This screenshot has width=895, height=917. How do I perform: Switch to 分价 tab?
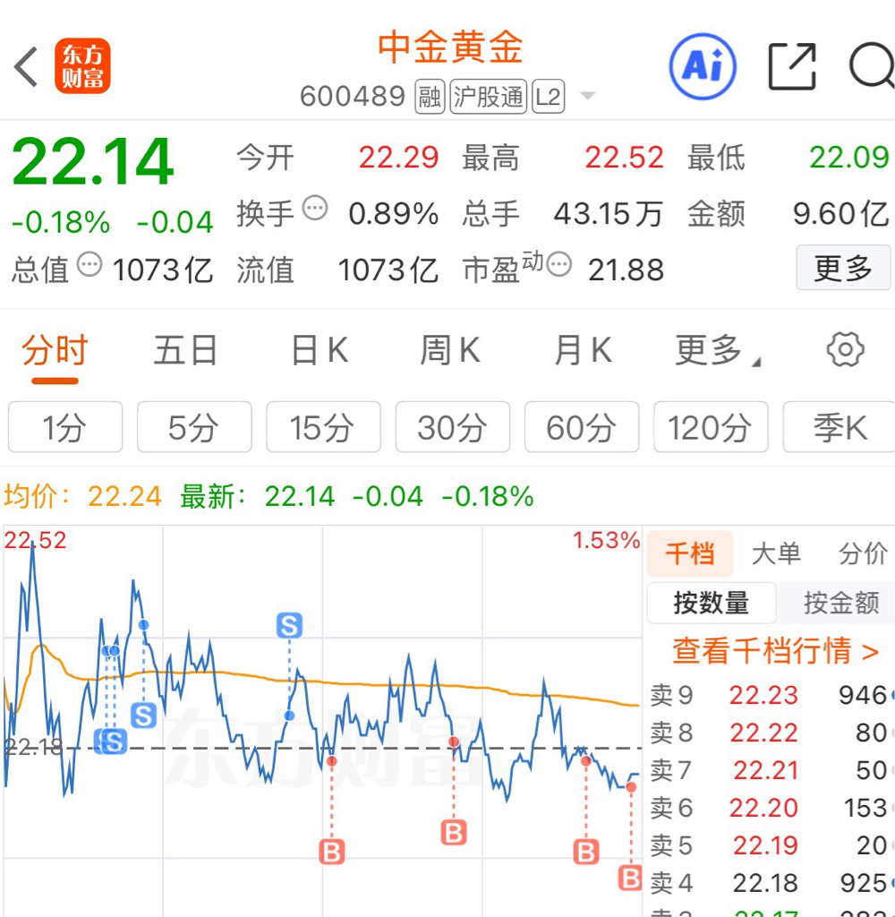pos(864,553)
